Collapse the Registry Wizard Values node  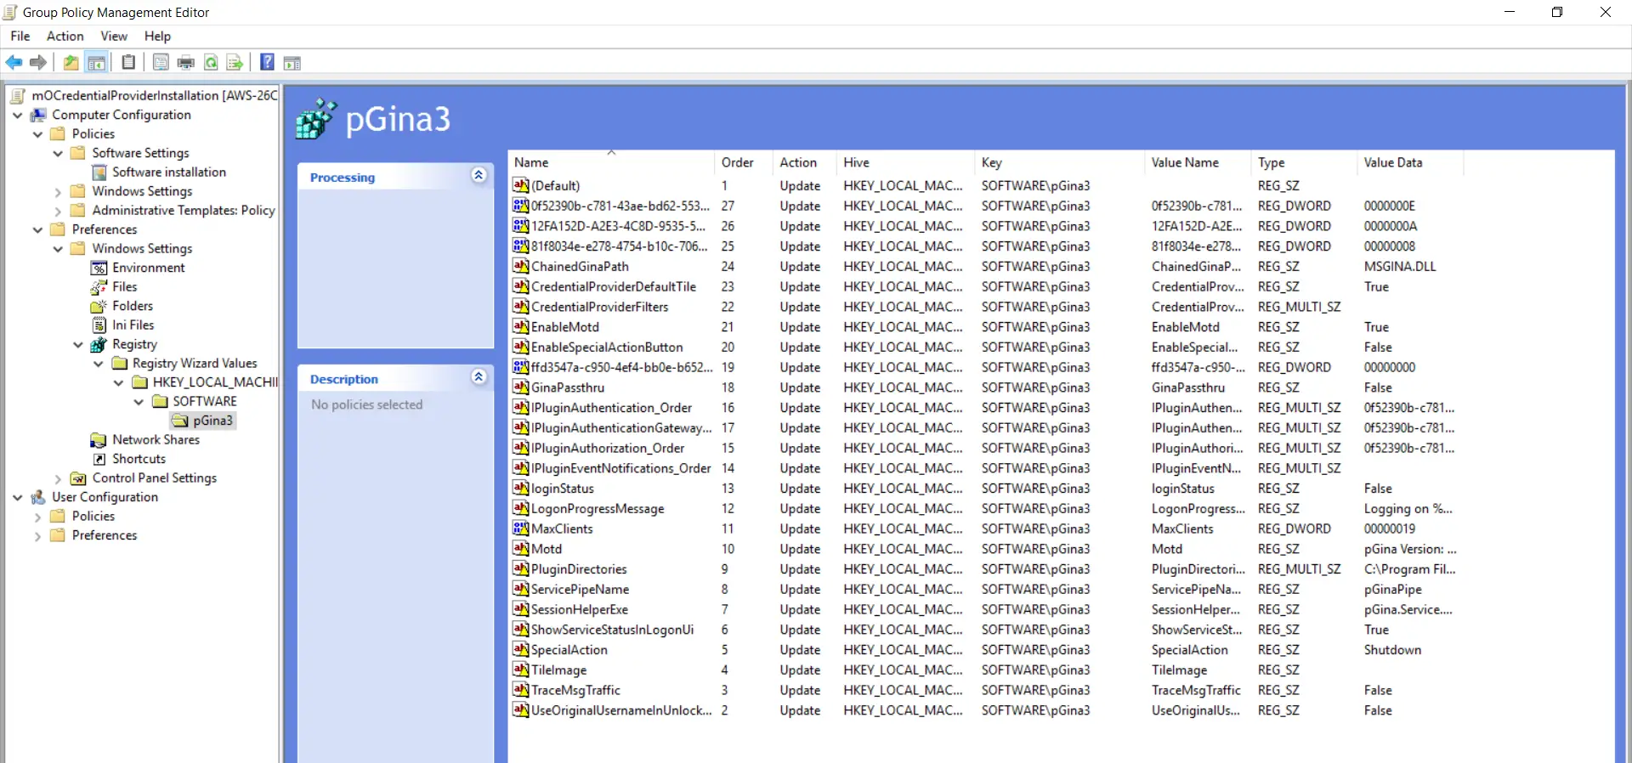pos(99,363)
